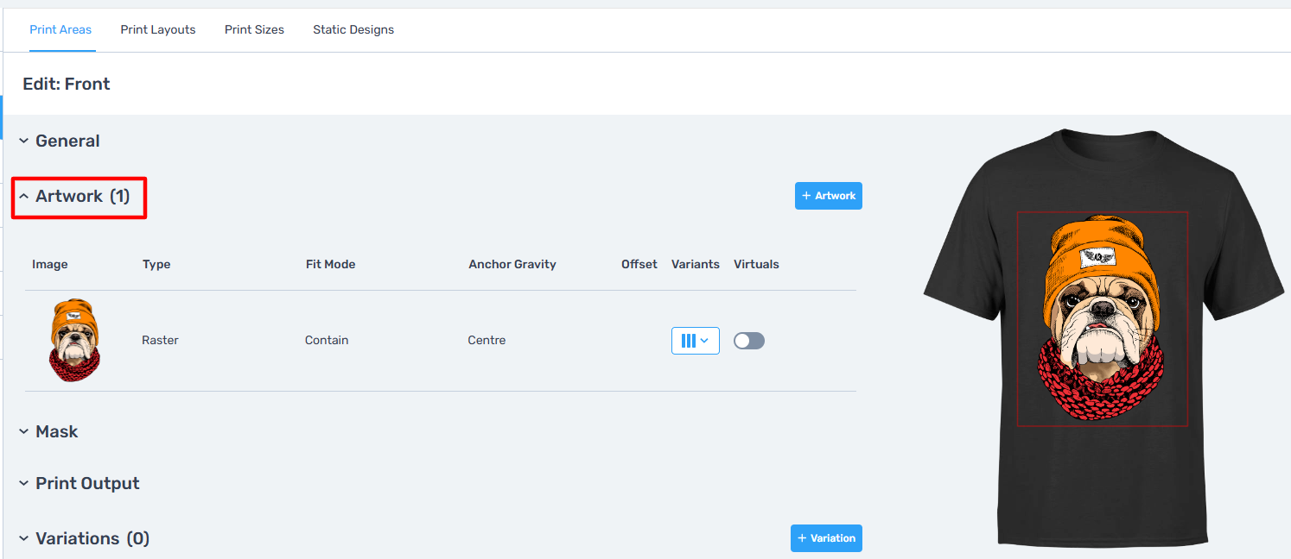Go to the Static Designs tab

pyautogui.click(x=353, y=29)
